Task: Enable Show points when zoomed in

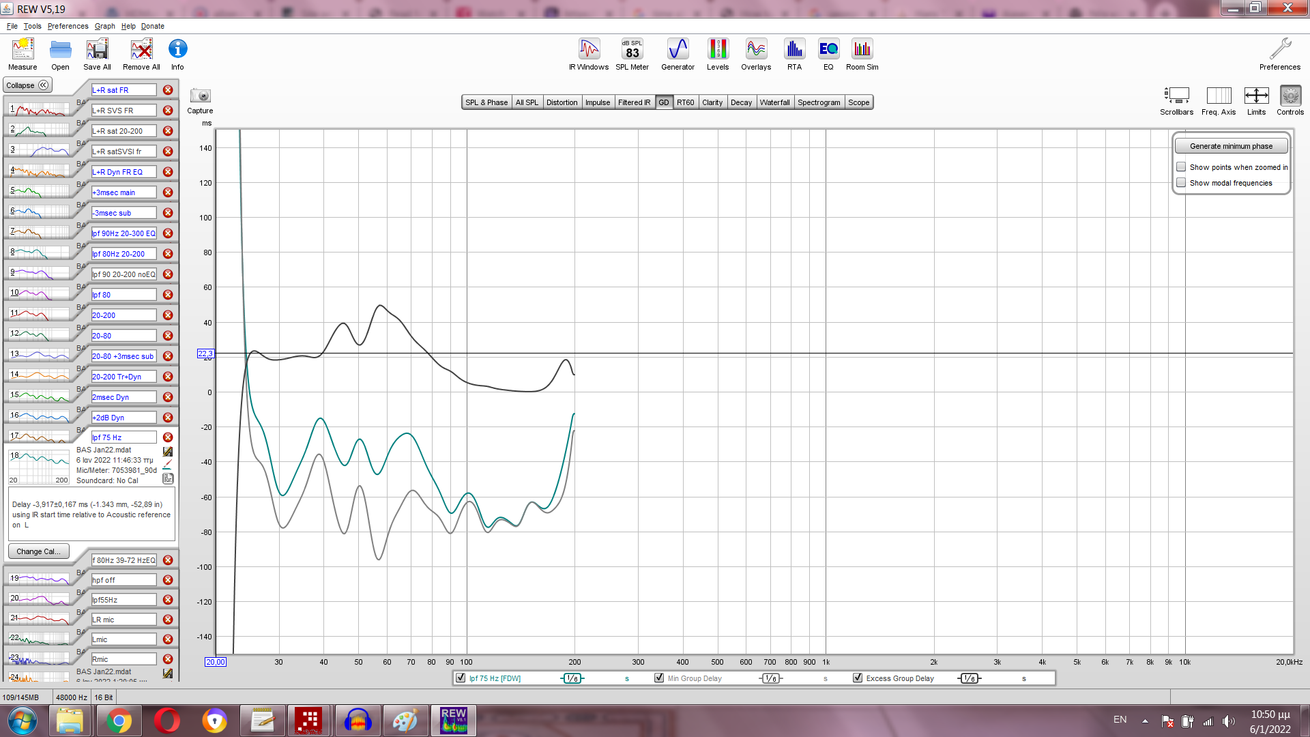Action: coord(1181,167)
